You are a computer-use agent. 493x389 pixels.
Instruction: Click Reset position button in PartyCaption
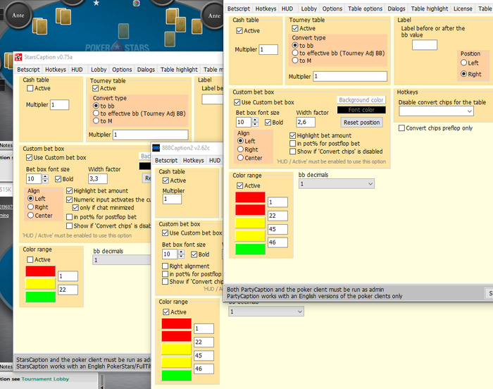coord(361,123)
